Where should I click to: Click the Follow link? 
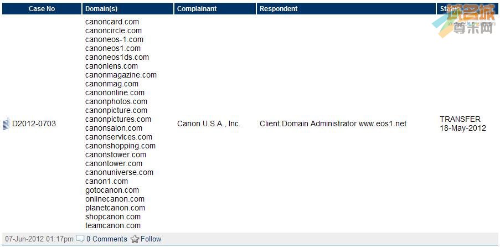coord(151,239)
